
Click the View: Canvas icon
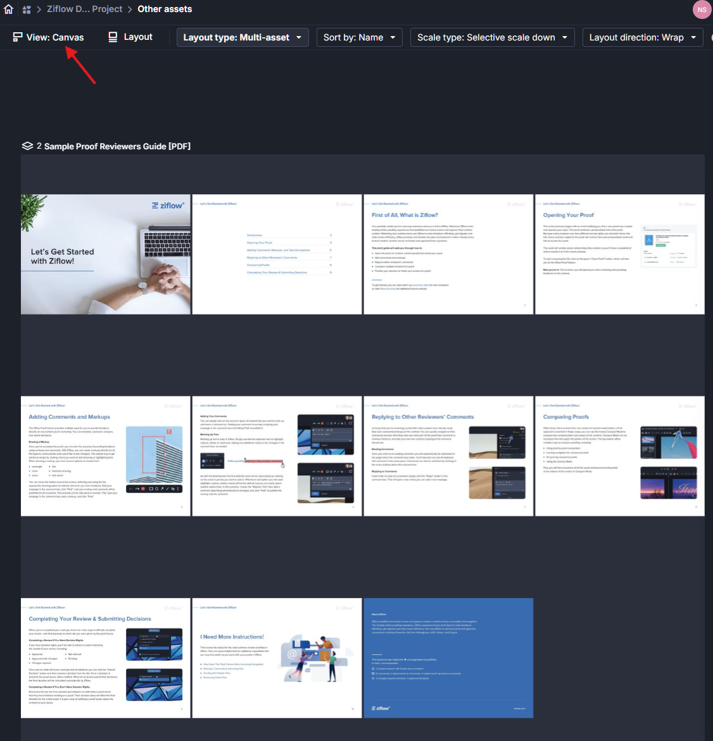(x=18, y=37)
